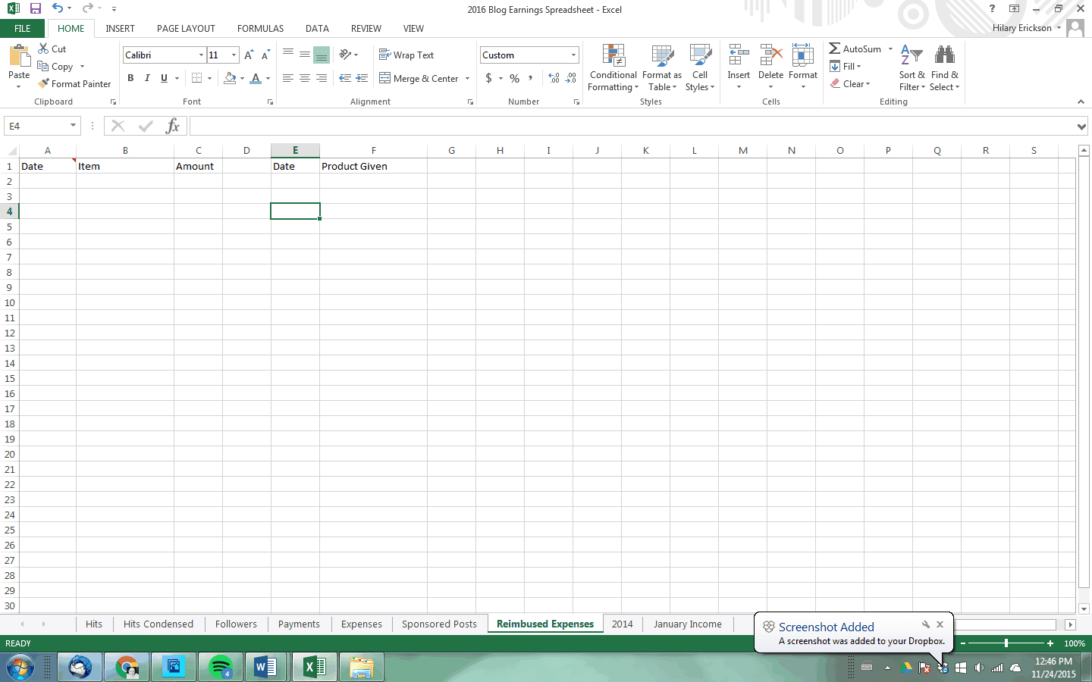Click the formula bar input
Viewport: 1092px width, 682px height.
pyautogui.click(x=632, y=126)
